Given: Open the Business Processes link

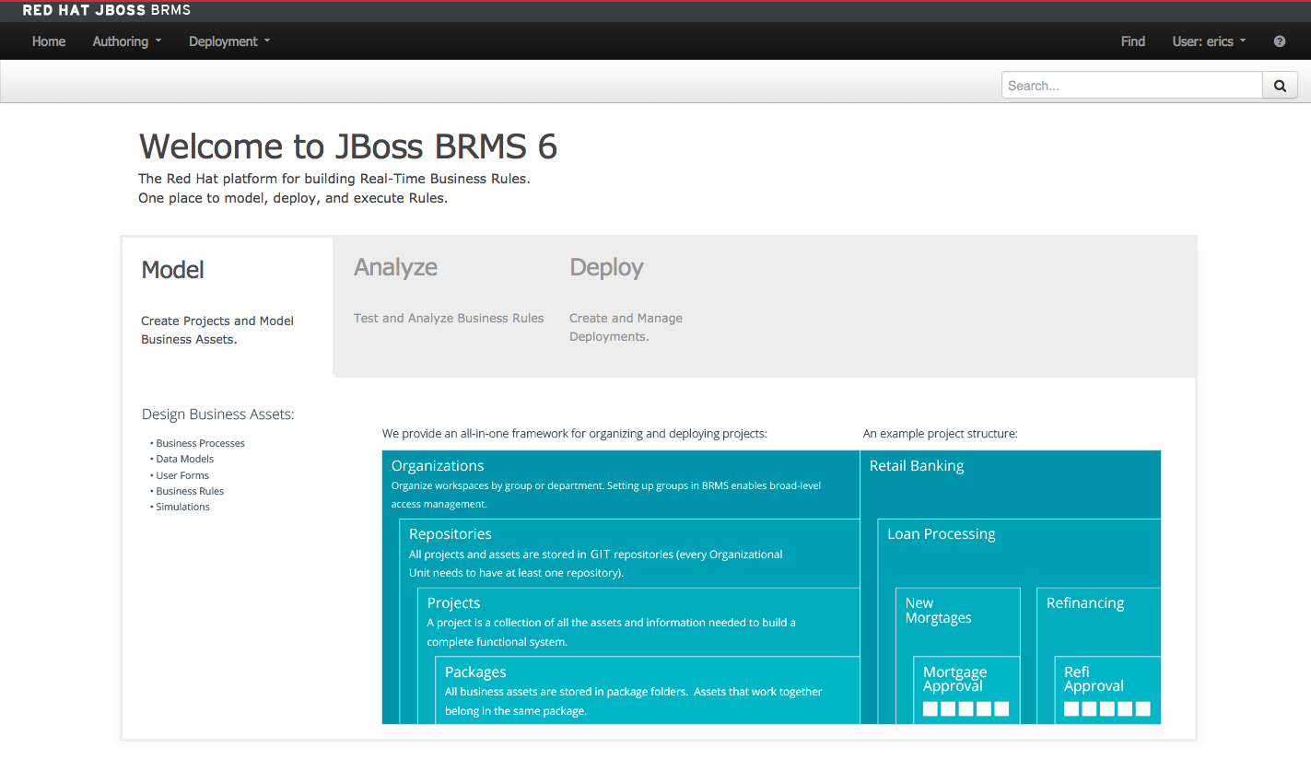Looking at the screenshot, I should point(200,443).
